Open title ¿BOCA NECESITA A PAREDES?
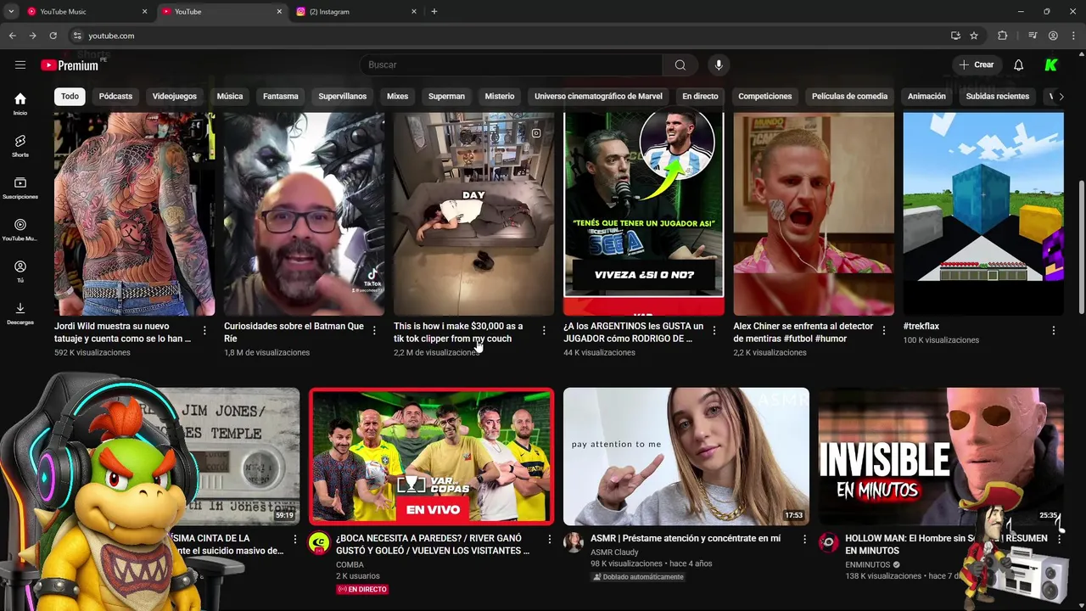The width and height of the screenshot is (1086, 611). tap(433, 544)
